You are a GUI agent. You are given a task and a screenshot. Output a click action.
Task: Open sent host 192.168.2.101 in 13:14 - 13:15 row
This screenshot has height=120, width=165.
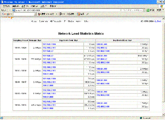[49, 105]
